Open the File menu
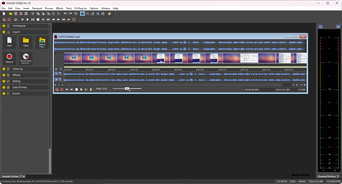Viewport: 342px width, 184px height. [3, 8]
